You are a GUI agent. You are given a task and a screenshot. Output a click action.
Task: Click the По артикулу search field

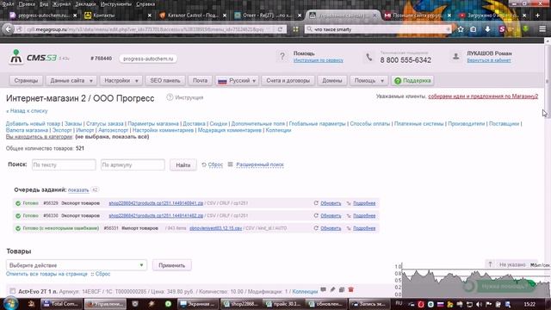tap(133, 164)
